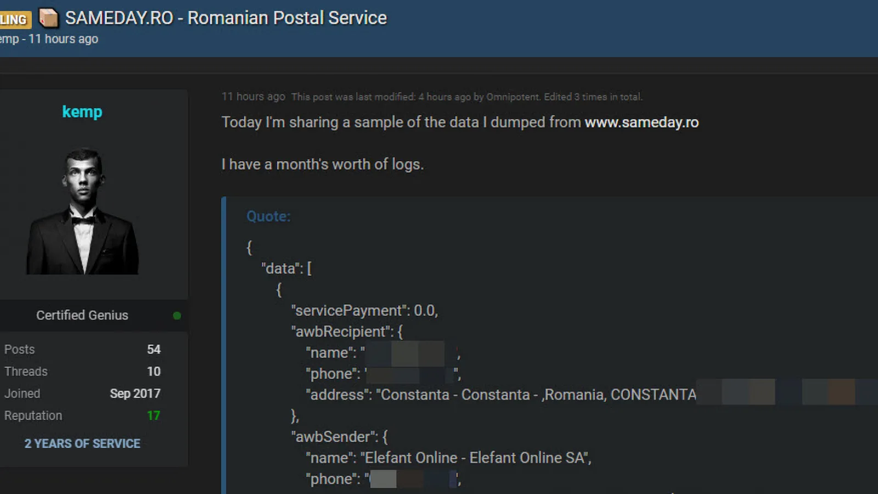Click 'I have a month's worth of logs.'
Image resolution: width=878 pixels, height=494 pixels.
[x=323, y=164]
